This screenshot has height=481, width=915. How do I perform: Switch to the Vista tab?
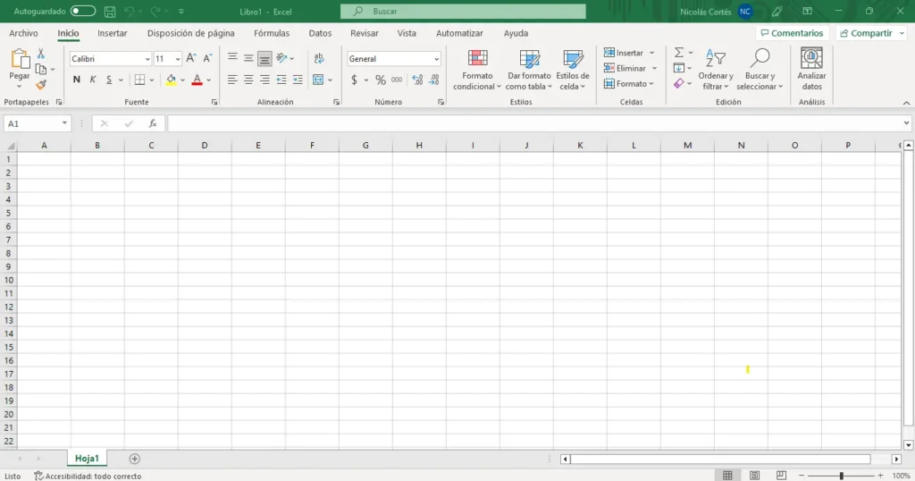coord(407,33)
